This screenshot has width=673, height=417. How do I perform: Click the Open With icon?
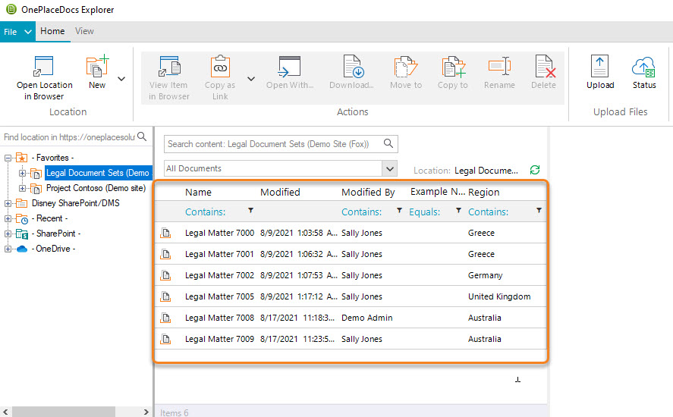coord(289,66)
